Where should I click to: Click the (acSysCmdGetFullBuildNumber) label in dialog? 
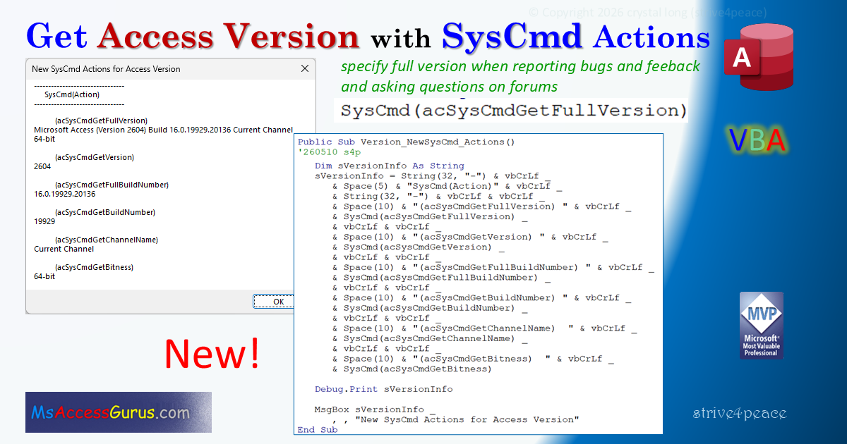tap(112, 185)
